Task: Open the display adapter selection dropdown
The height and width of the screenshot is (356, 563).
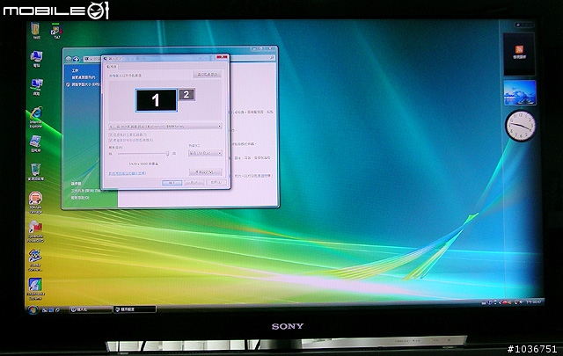Action: point(165,127)
